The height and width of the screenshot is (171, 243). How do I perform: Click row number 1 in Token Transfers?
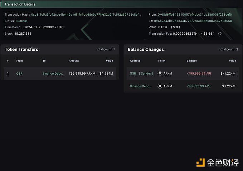pos(8,74)
